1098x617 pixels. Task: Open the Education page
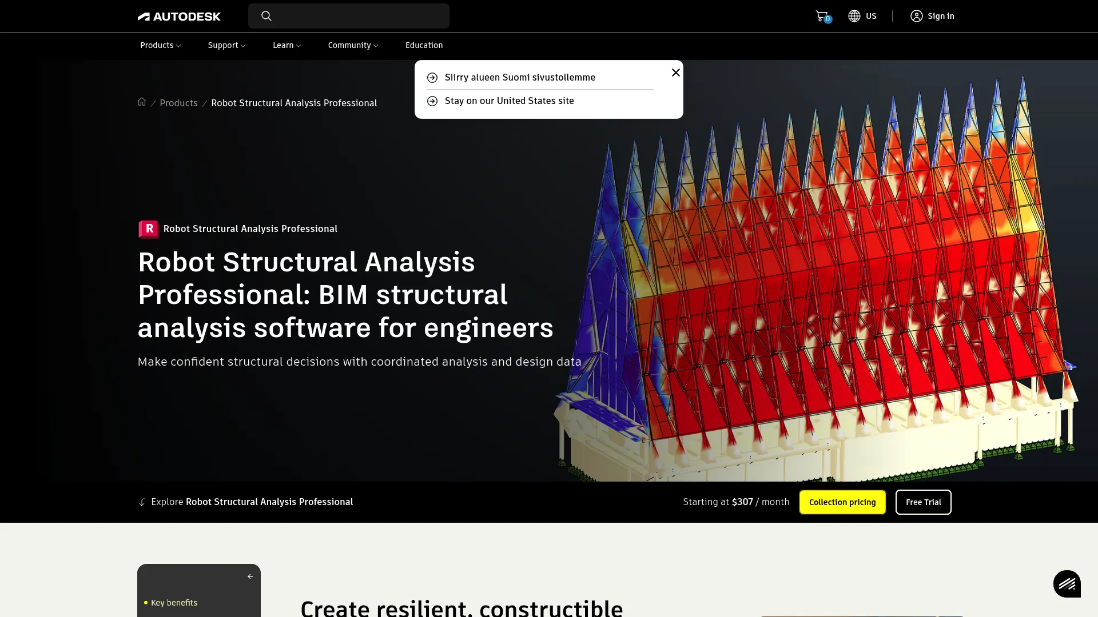pos(424,45)
